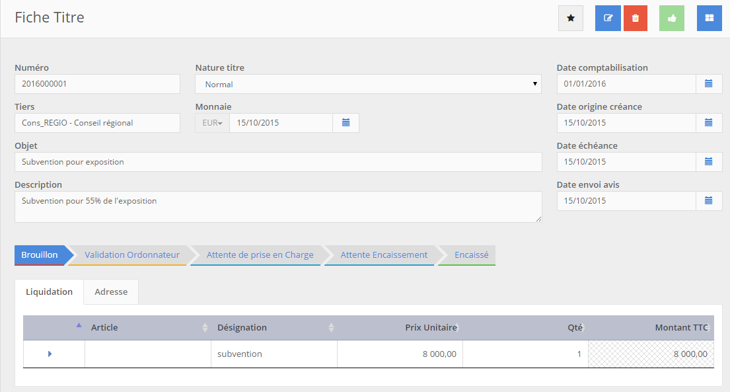Click the blue grid layout icon
Image resolution: width=730 pixels, height=392 pixels.
(x=709, y=19)
